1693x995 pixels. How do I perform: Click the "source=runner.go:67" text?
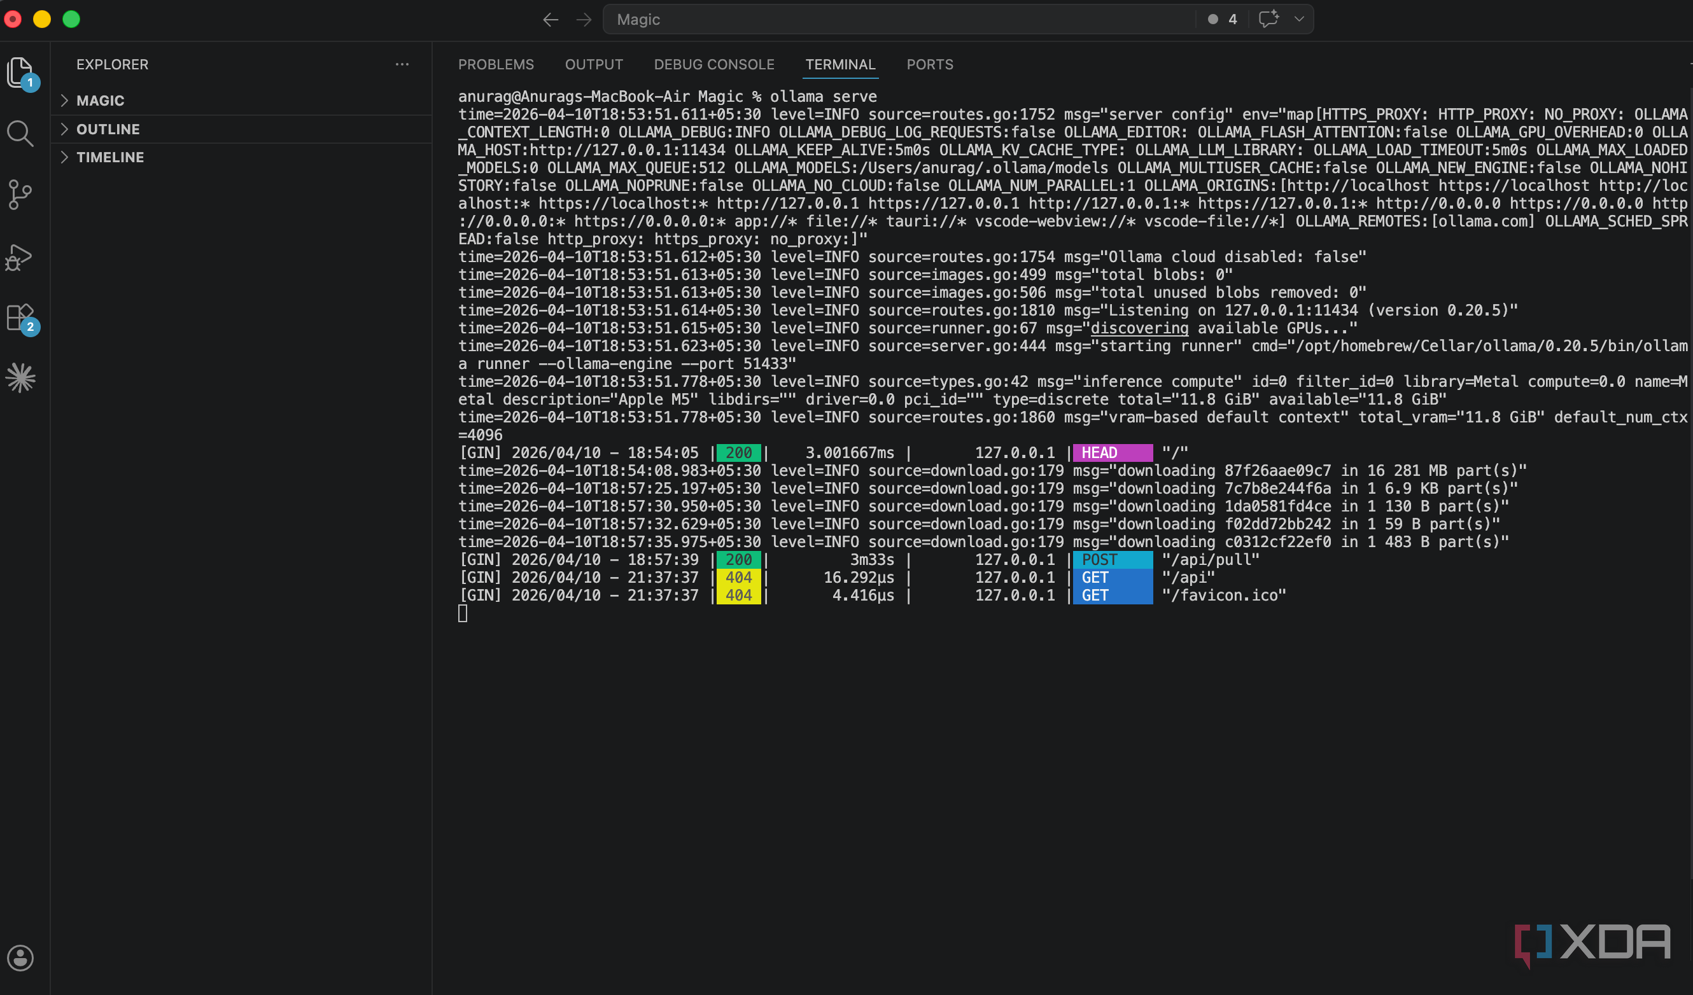coord(953,328)
